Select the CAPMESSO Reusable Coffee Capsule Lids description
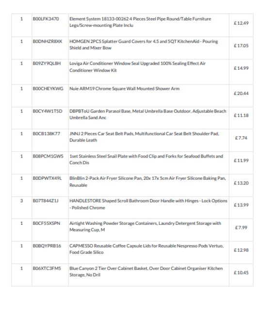Screen dimensions: 261x315 click(147, 249)
